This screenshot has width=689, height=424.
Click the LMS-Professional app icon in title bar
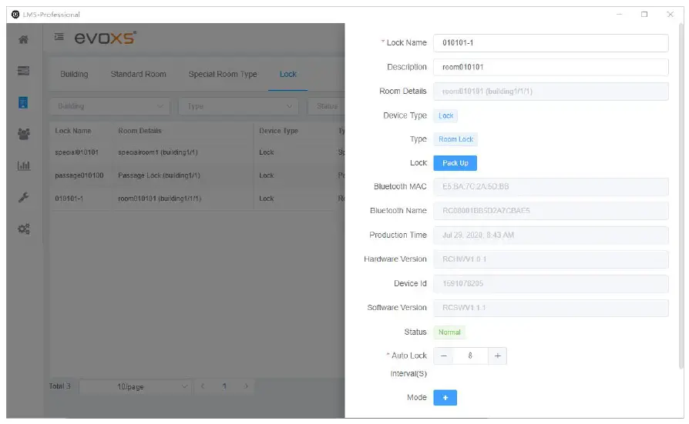click(15, 15)
